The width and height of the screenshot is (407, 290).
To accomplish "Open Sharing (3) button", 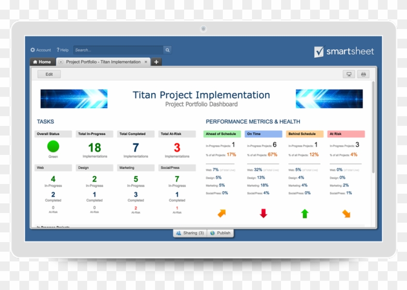I will [x=190, y=233].
